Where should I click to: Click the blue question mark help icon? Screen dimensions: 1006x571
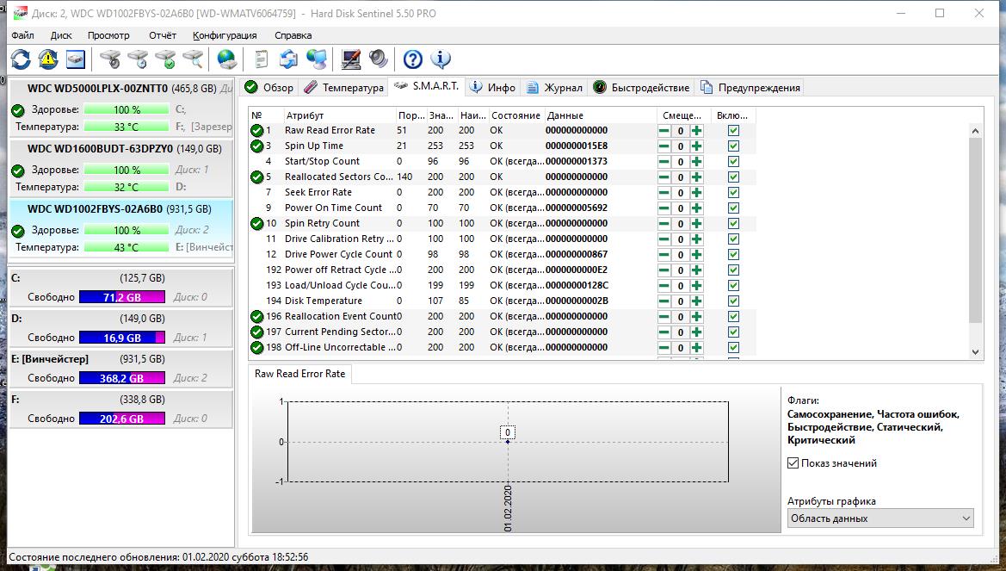[x=413, y=59]
